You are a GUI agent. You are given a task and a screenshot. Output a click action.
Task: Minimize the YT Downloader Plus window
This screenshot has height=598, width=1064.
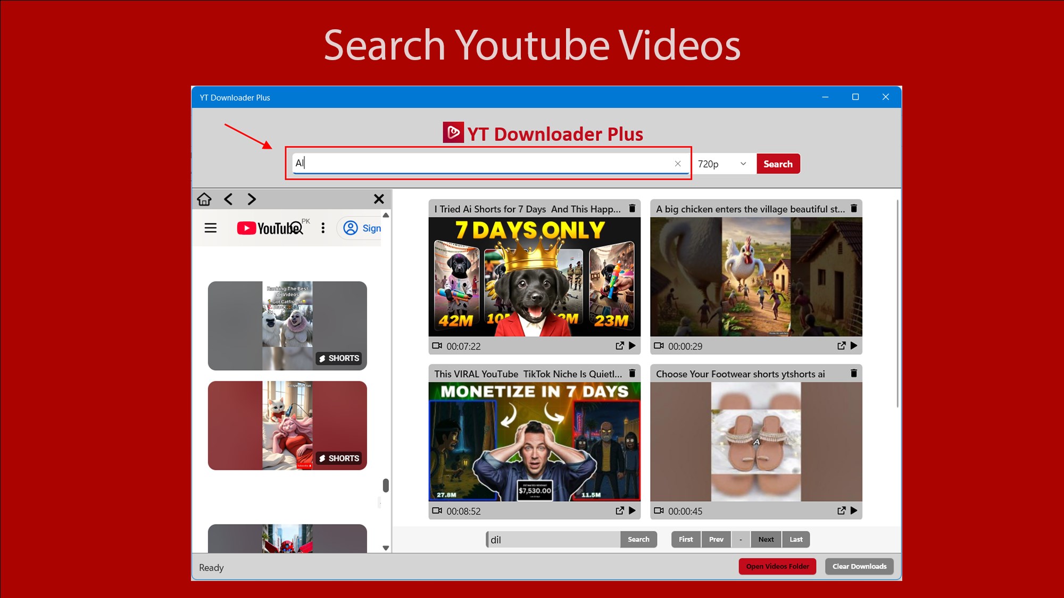(x=825, y=97)
